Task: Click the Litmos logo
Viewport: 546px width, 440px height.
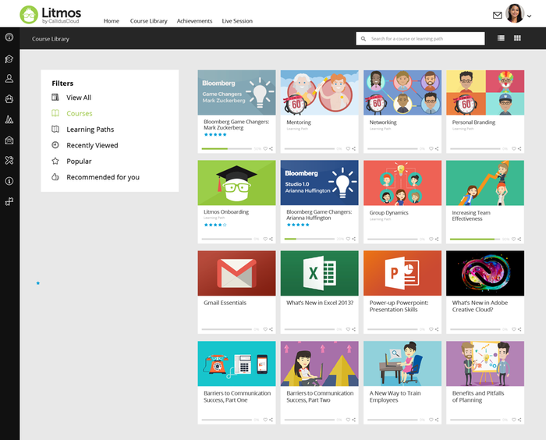Action: coord(50,14)
